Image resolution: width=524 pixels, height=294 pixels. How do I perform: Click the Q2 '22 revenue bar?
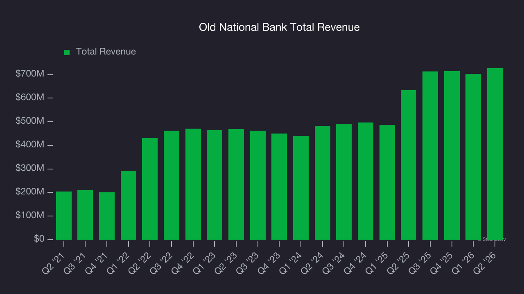(150, 189)
